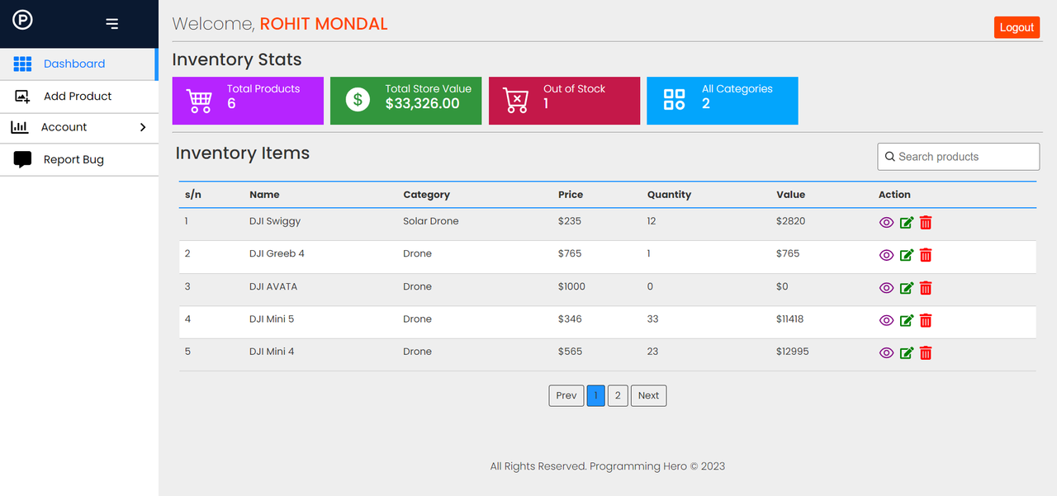1057x496 pixels.
Task: Click the footer All Rights Reserved text
Action: 608,466
